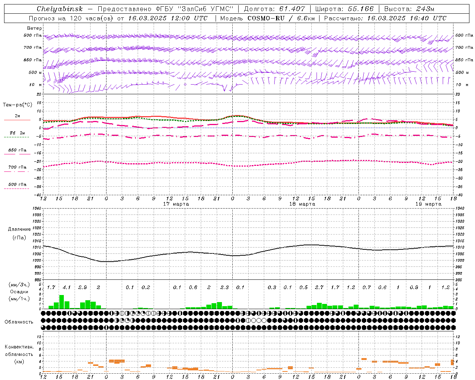Click the 'Тем-ра(°C)' temperature label
Viewport: 475px width, 380px height.
(x=17, y=105)
